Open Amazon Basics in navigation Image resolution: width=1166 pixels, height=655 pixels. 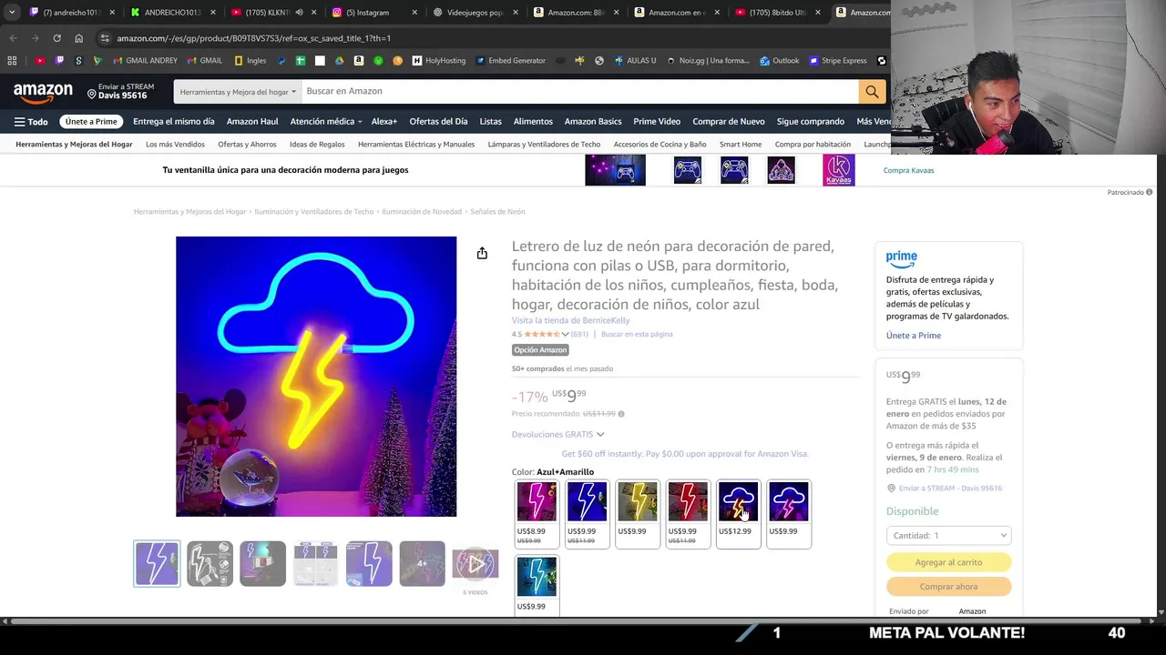click(x=593, y=121)
